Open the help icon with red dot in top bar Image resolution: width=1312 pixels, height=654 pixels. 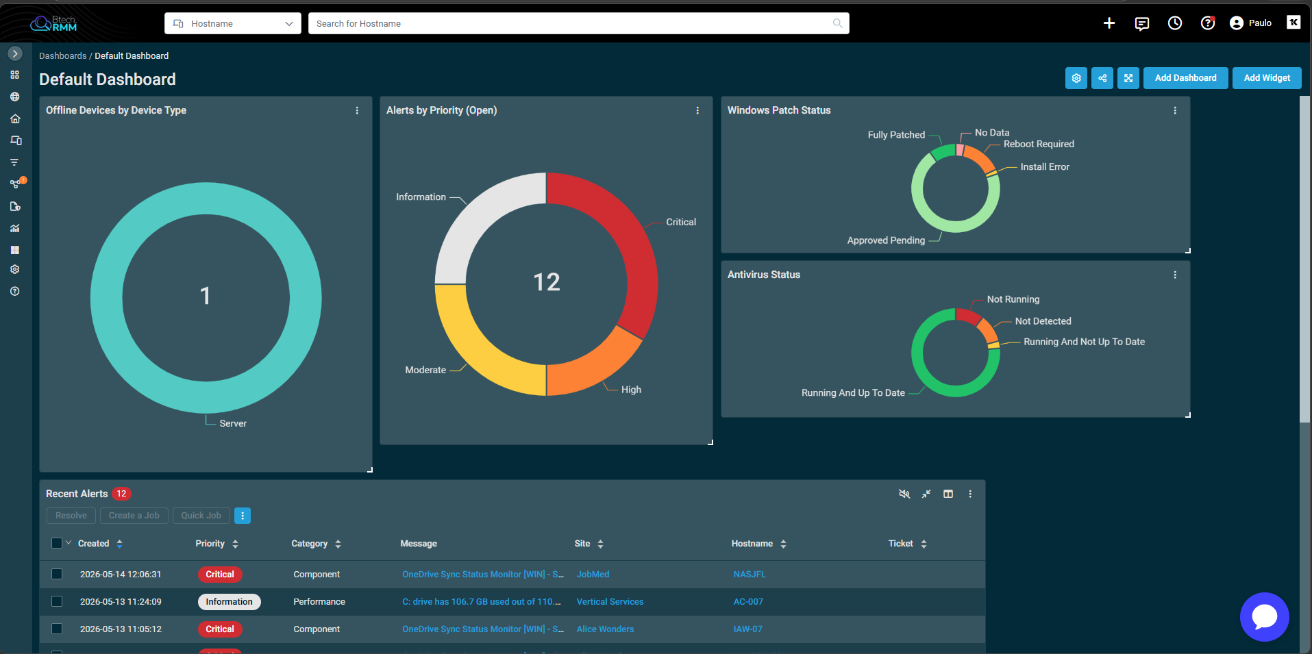(x=1208, y=23)
